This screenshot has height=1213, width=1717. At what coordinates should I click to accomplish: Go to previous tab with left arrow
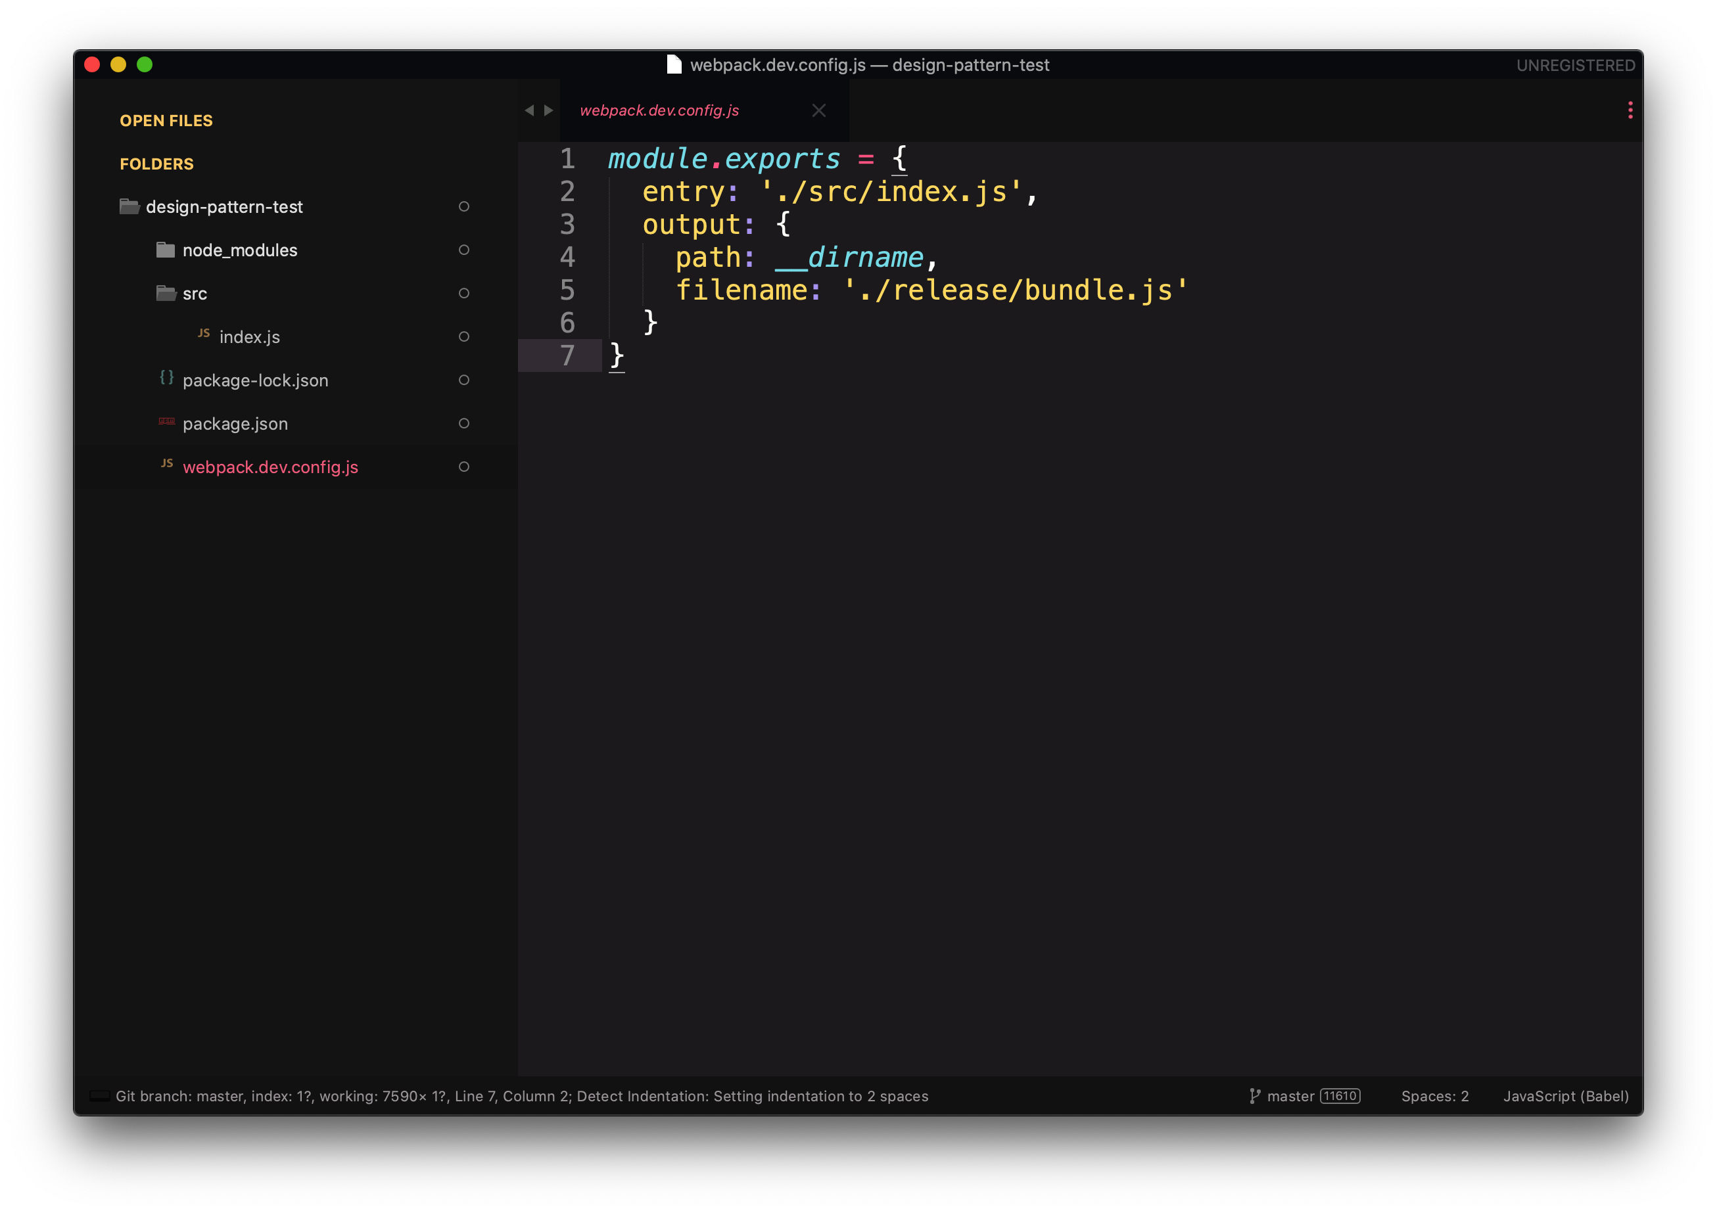click(529, 110)
